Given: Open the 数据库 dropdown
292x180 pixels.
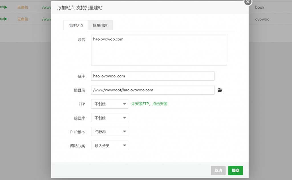Looking at the screenshot, I should [109, 118].
